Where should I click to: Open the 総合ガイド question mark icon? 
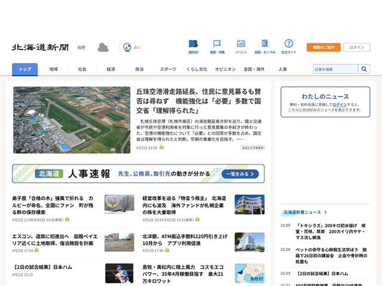point(289,46)
